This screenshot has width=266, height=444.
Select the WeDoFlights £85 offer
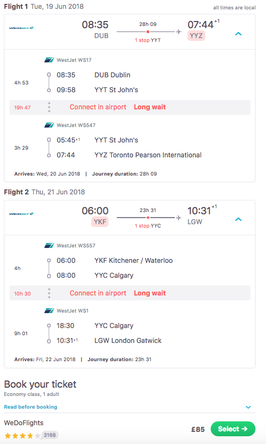[x=233, y=429]
